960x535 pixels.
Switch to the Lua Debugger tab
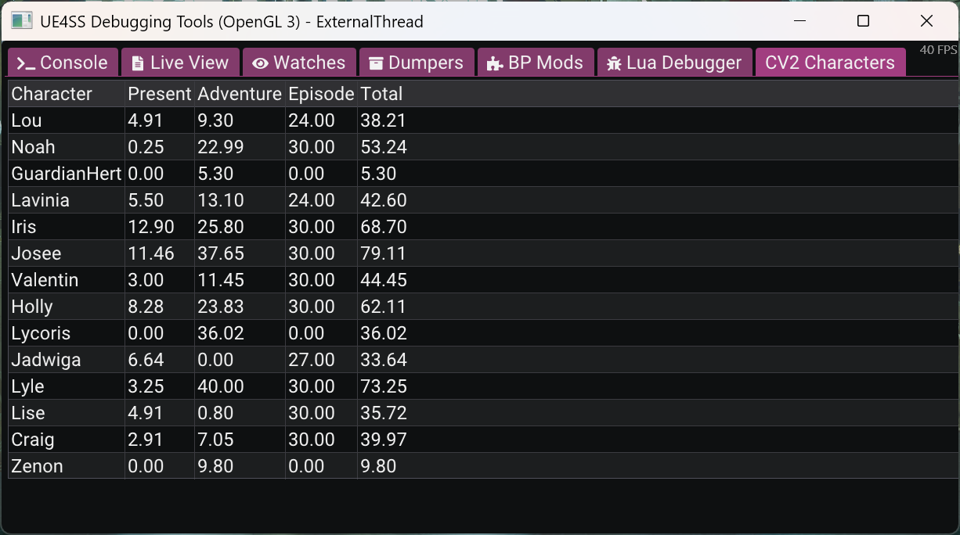[674, 63]
